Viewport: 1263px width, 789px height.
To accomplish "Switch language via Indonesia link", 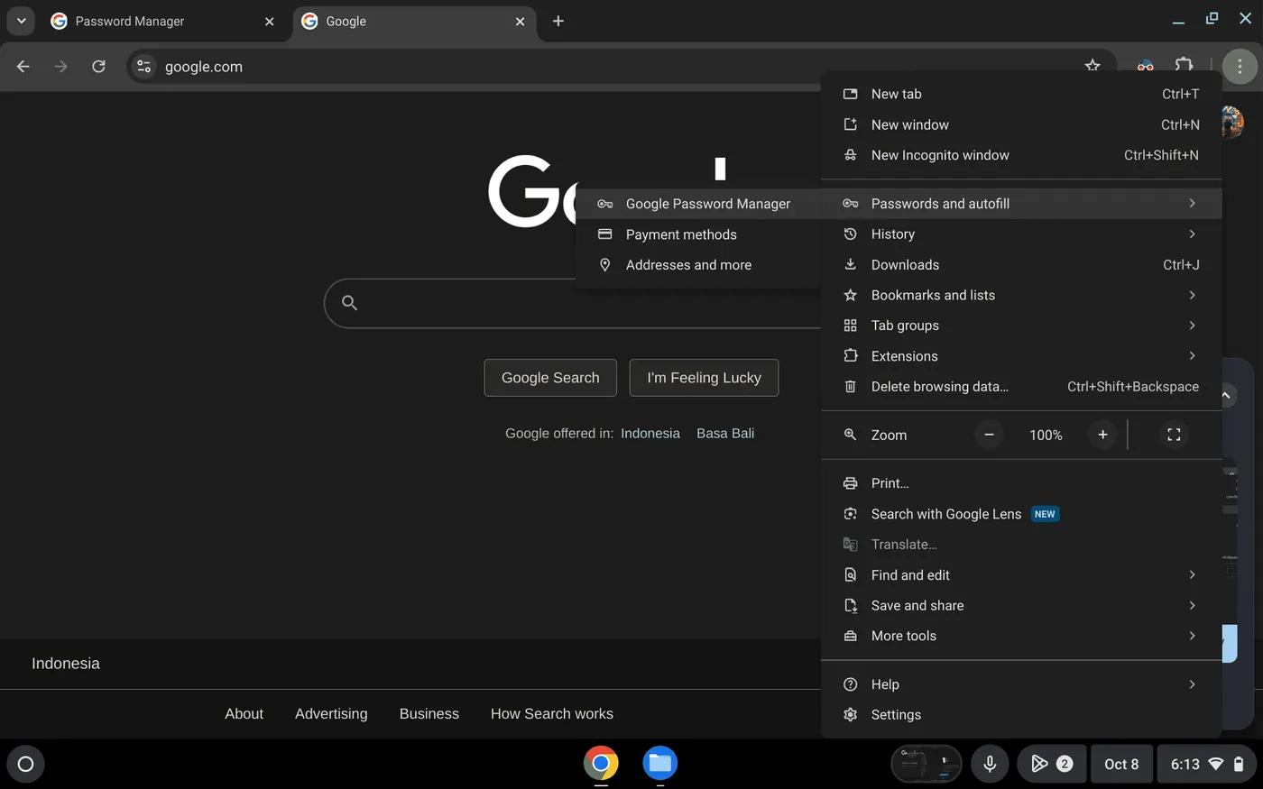I will (650, 434).
